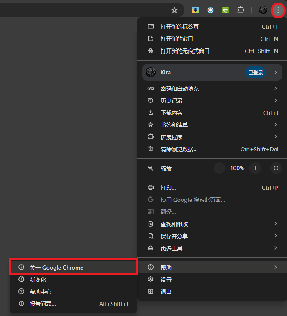Increase zoom with the plus button
This screenshot has height=316, width=287.
tap(255, 168)
